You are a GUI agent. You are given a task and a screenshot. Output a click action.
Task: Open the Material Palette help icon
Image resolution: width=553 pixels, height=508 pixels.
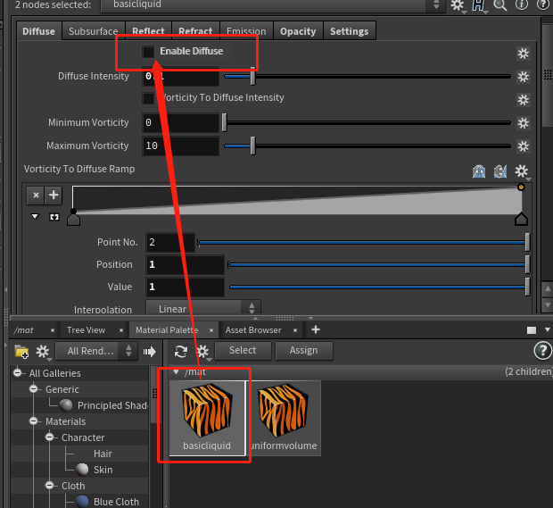[x=542, y=351]
